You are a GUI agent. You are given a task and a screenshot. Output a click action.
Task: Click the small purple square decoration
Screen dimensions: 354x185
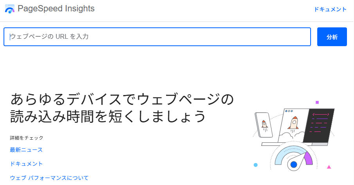[x=317, y=102]
